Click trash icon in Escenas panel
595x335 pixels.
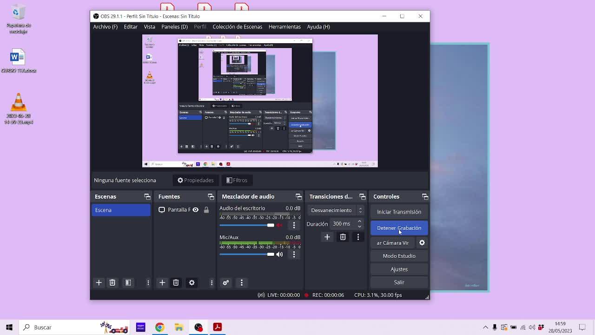click(112, 282)
